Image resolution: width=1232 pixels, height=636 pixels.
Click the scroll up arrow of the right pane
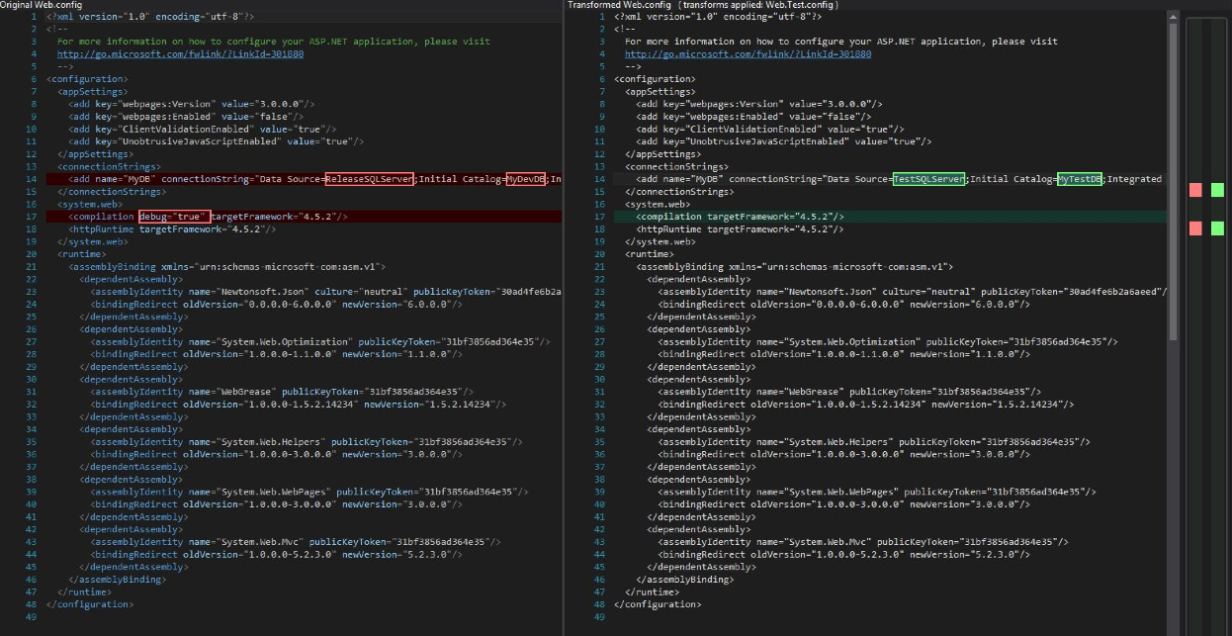click(1174, 17)
